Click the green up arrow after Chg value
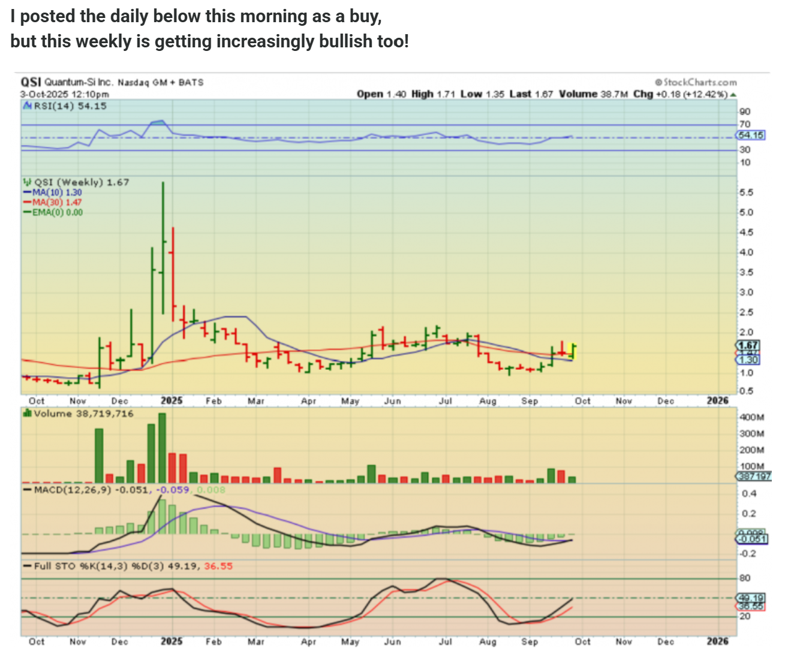The height and width of the screenshot is (660, 788). [x=733, y=95]
